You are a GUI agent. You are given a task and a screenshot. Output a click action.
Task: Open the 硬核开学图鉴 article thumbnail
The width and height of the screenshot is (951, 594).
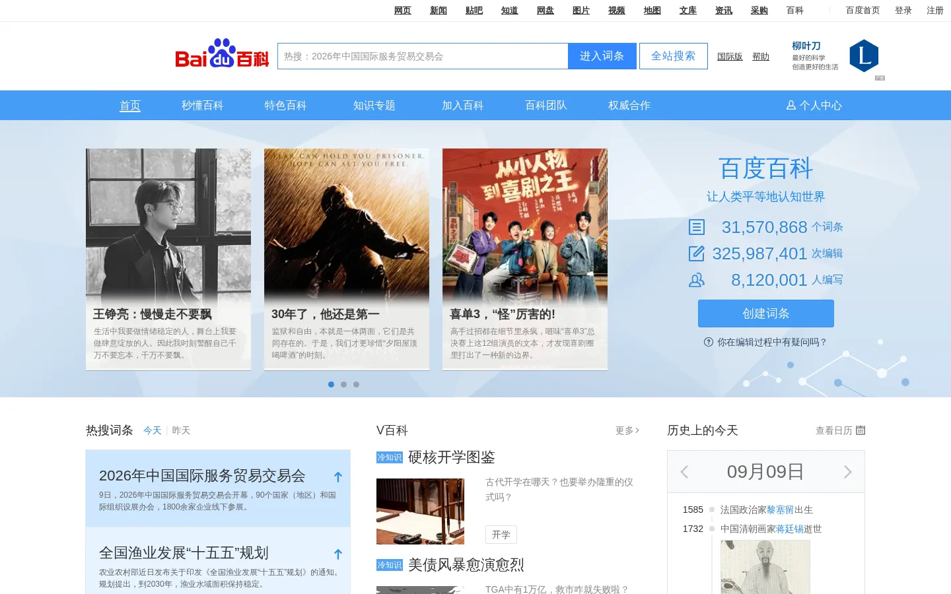(420, 511)
